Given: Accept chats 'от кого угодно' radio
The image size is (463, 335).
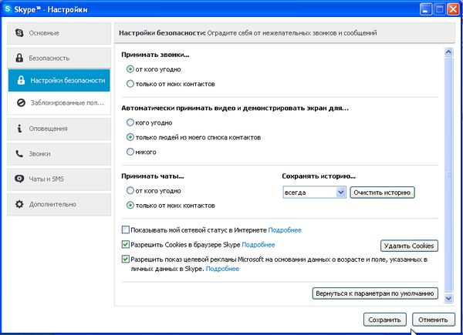Looking at the screenshot, I should pyautogui.click(x=130, y=191).
